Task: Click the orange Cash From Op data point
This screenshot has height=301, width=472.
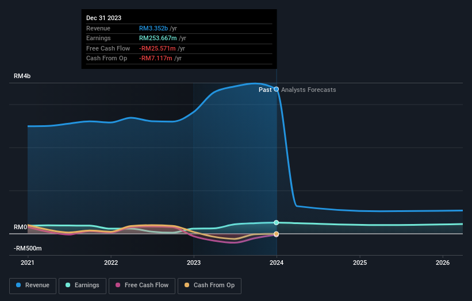Action: 276,234
